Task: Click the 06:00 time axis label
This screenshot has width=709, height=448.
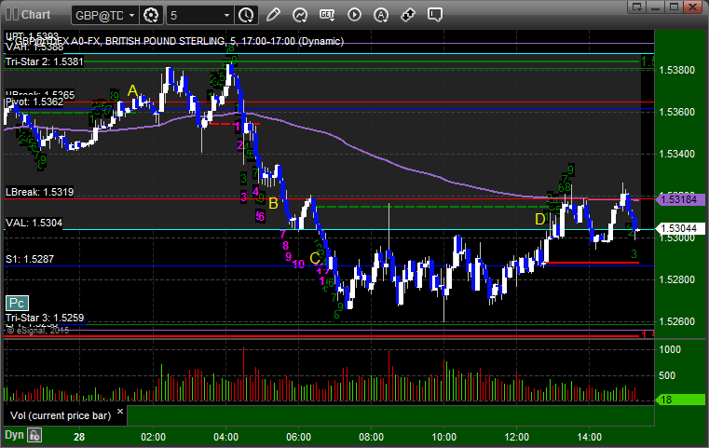Action: coord(298,437)
